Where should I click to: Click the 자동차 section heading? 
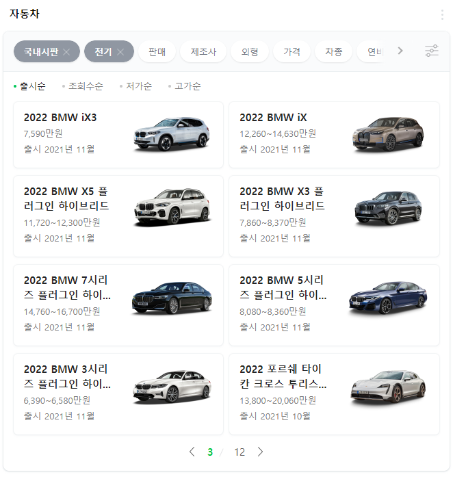25,14
